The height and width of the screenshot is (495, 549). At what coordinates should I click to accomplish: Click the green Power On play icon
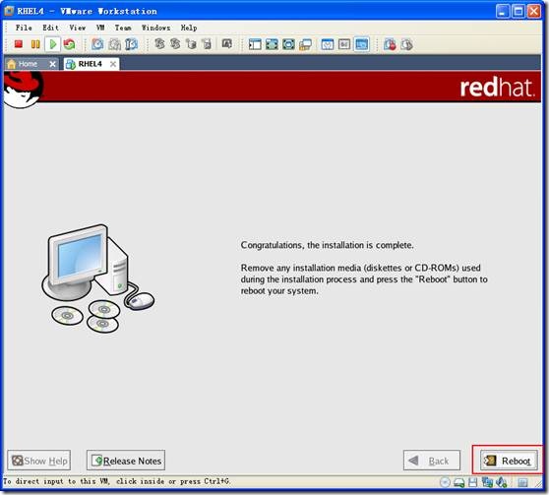[53, 44]
